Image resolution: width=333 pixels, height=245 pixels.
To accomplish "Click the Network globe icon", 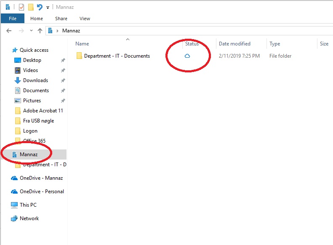I will [14, 218].
